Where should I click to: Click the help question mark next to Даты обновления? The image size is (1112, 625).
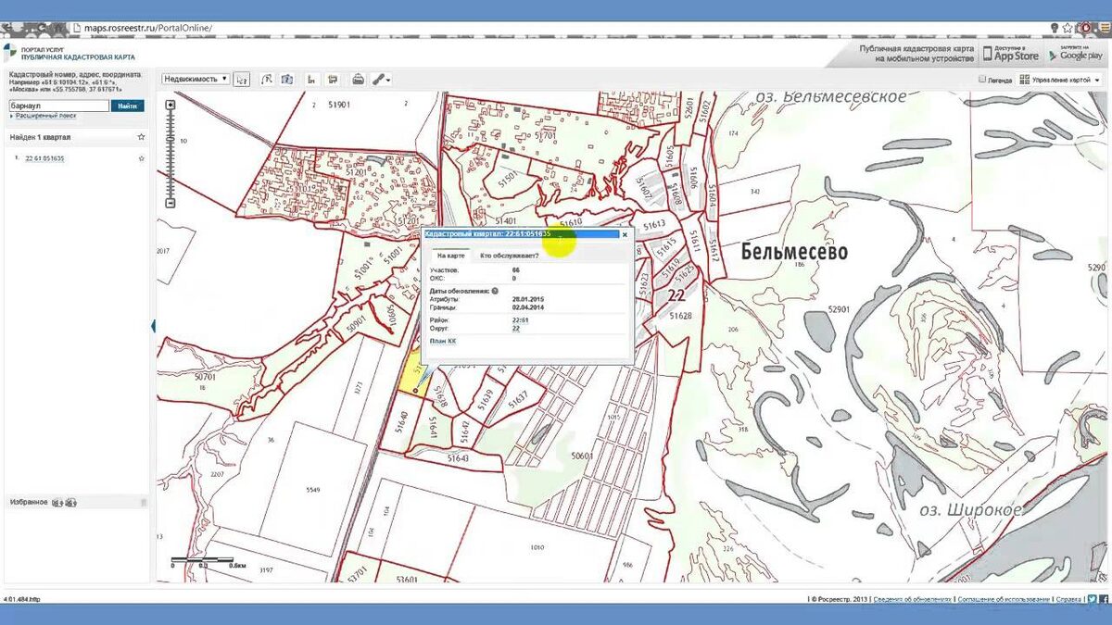[496, 291]
